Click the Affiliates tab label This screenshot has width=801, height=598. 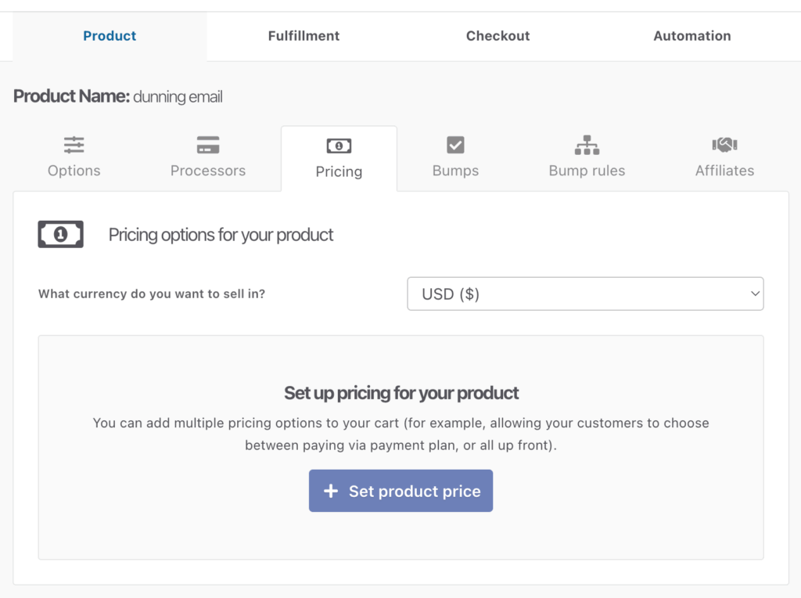(724, 171)
